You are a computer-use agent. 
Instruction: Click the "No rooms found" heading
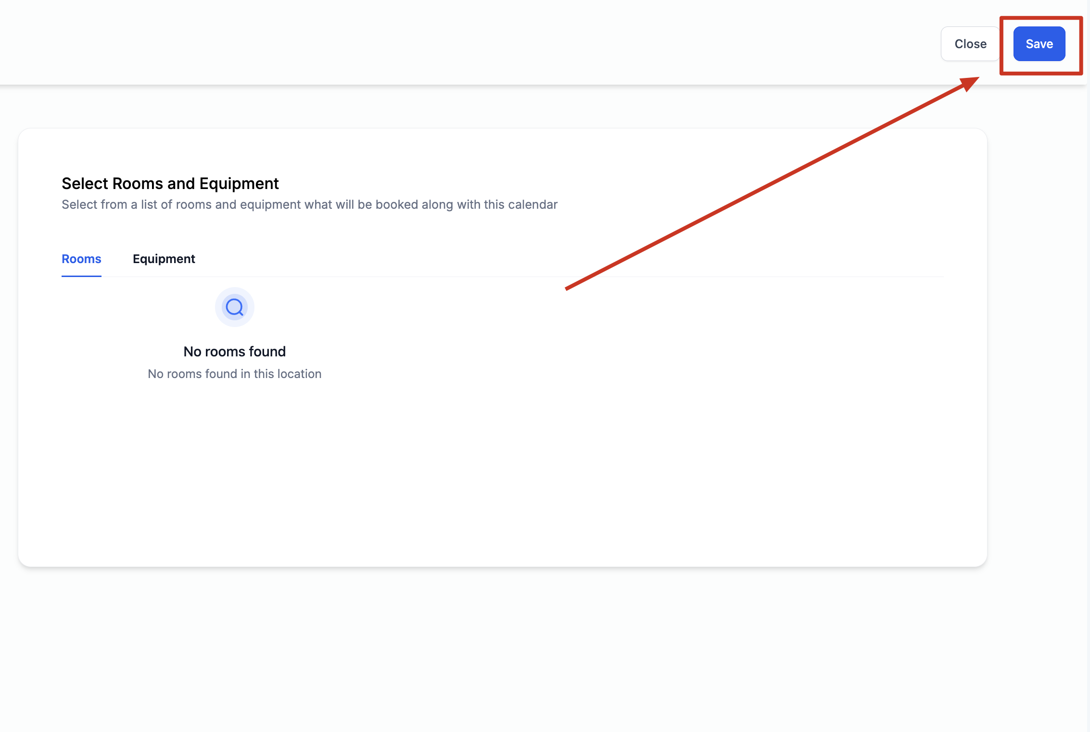click(234, 352)
